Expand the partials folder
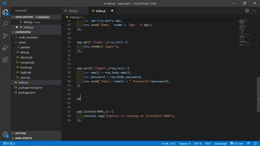260x146 pixels. click(x=25, y=47)
